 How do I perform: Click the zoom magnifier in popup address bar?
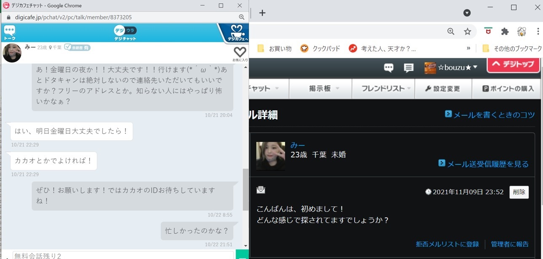click(x=242, y=17)
